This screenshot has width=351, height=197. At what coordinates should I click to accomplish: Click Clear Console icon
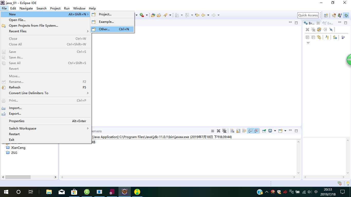[x=232, y=131]
